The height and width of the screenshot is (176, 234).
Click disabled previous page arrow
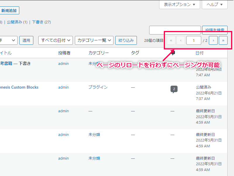coord(181,40)
